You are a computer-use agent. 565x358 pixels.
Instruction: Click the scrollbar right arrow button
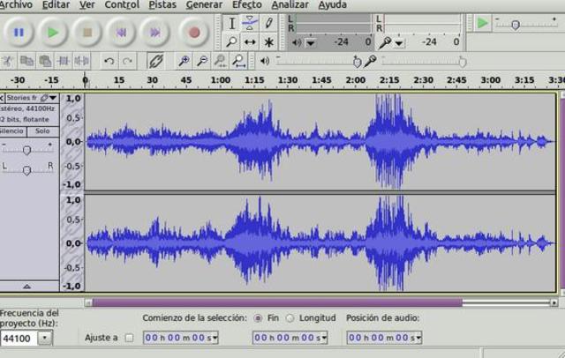click(554, 303)
